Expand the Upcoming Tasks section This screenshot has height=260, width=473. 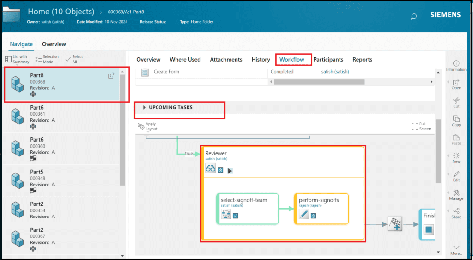(x=145, y=107)
